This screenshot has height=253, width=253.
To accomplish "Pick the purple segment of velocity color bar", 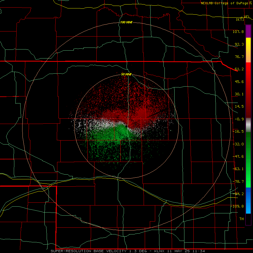I will point(248,31).
